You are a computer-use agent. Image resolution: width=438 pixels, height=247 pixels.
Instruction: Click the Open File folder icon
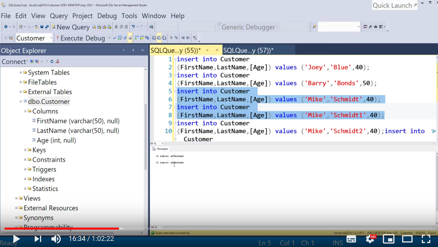(37, 27)
